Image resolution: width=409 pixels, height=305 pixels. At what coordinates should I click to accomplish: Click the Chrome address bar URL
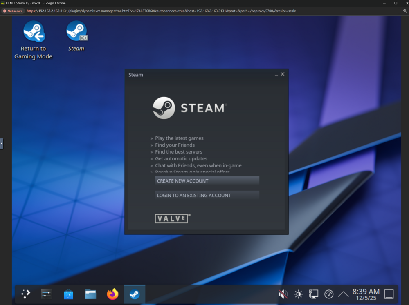(x=161, y=11)
